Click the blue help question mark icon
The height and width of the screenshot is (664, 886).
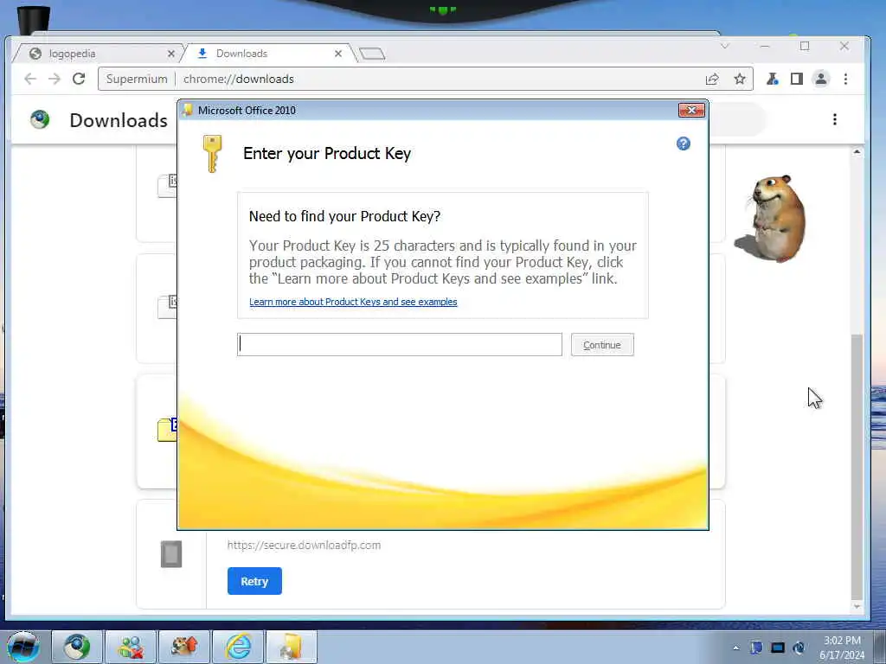(684, 144)
